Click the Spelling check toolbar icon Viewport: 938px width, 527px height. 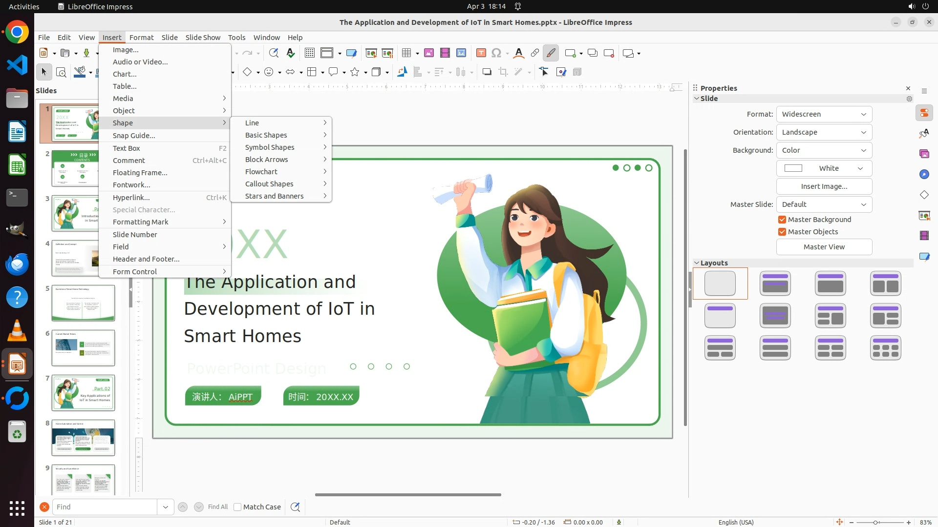coord(291,53)
